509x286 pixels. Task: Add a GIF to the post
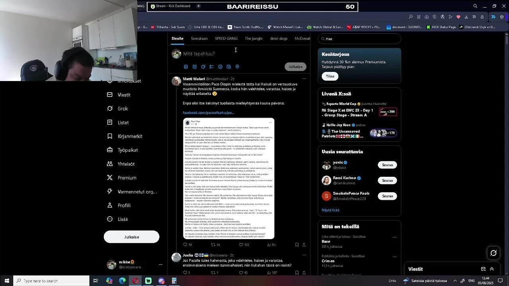194,67
